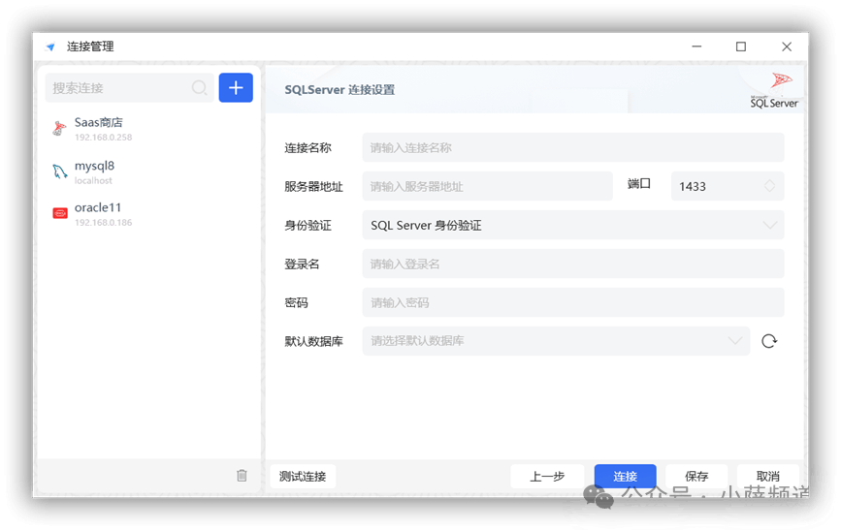Click the 密码 password field

click(x=572, y=302)
